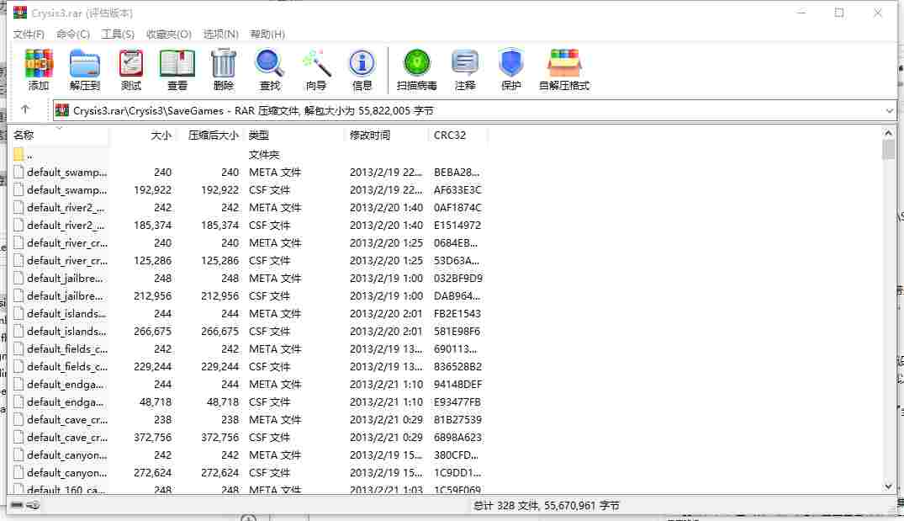Select the parent folder ".." icon
Screen dimensions: 904x521
[19, 154]
